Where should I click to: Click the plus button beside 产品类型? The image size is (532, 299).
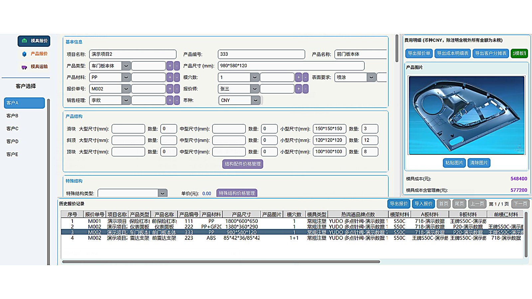(170, 66)
